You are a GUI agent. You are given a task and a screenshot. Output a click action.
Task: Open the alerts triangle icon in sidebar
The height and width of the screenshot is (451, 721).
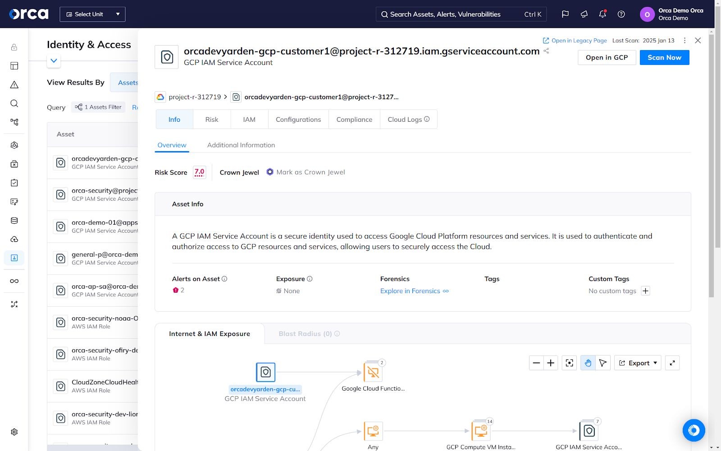tap(14, 84)
